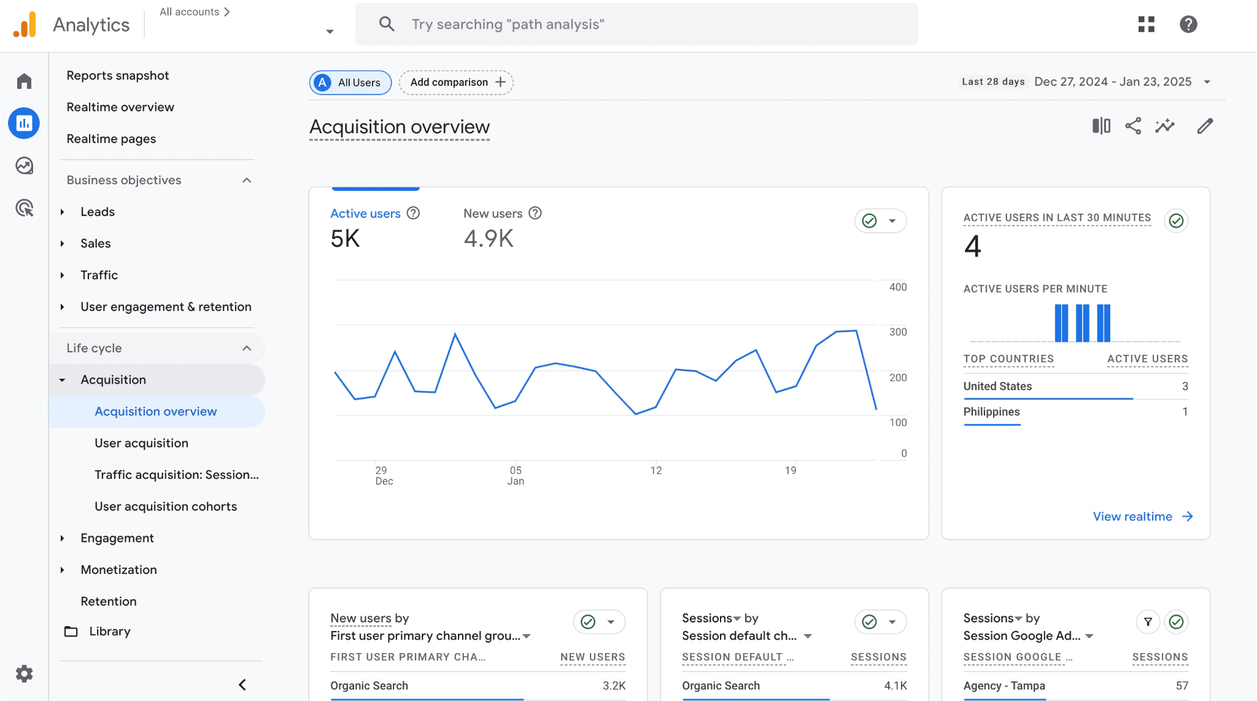This screenshot has height=701, width=1257.
Task: Open Admin settings gear icon
Action: pos(24,673)
